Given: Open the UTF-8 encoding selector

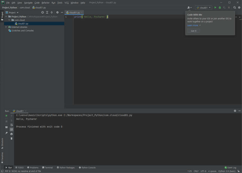Looking at the screenshot, I should pos(203,171).
